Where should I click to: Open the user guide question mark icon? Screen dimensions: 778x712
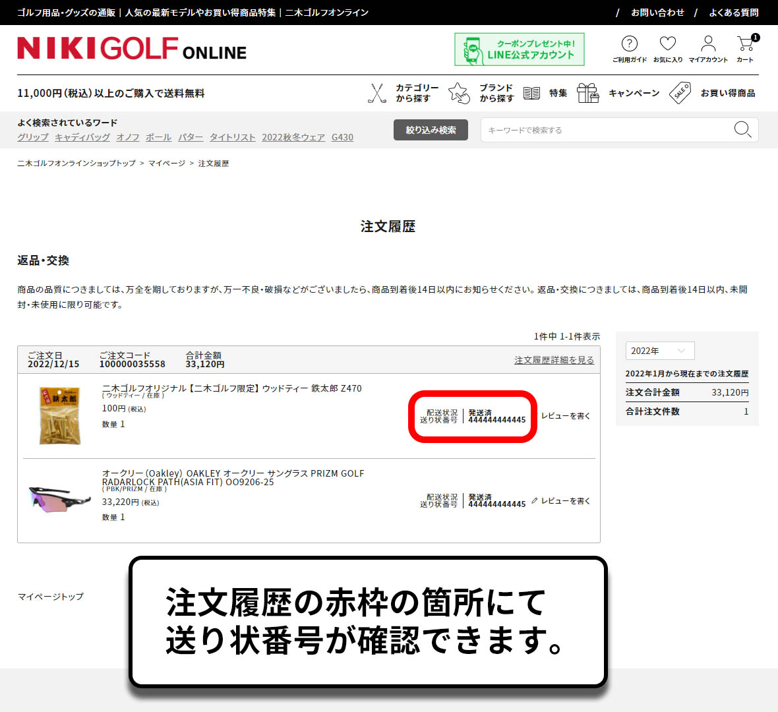pyautogui.click(x=630, y=44)
